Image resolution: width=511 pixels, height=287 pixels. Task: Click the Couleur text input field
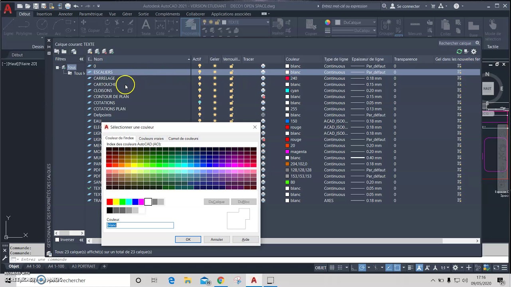tap(140, 225)
